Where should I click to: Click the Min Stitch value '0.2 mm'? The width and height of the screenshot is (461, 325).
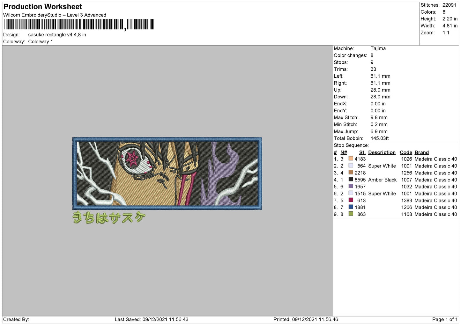pyautogui.click(x=379, y=124)
